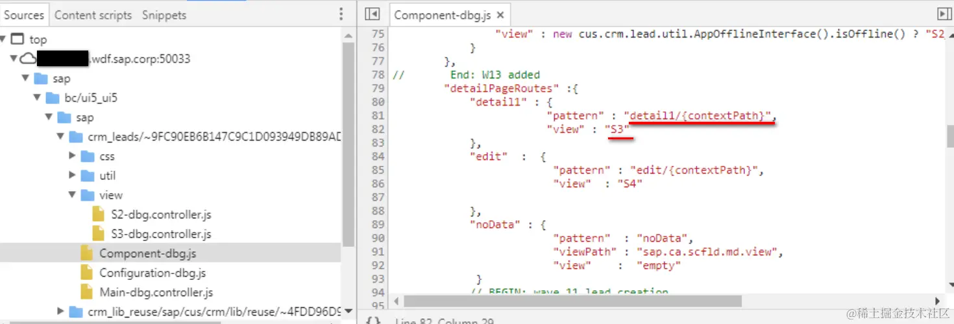Image resolution: width=954 pixels, height=324 pixels.
Task: Click the "S4" view value
Action: pos(630,183)
